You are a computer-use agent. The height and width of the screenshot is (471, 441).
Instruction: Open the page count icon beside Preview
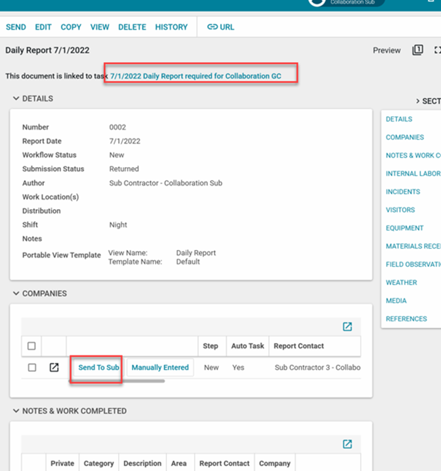417,50
